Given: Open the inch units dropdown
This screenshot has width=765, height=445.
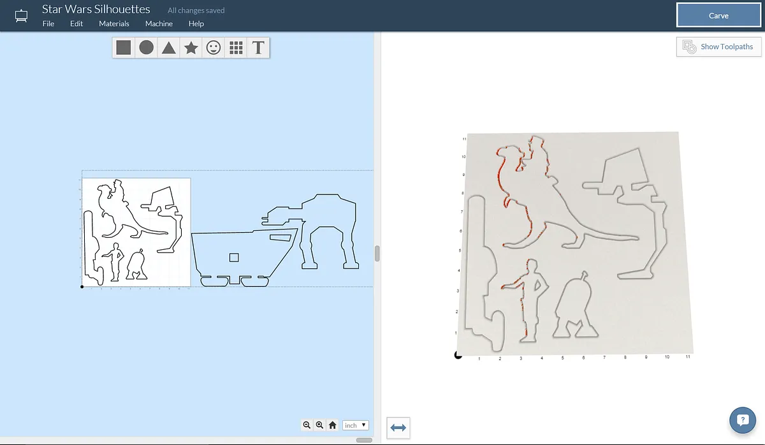Looking at the screenshot, I should point(355,425).
